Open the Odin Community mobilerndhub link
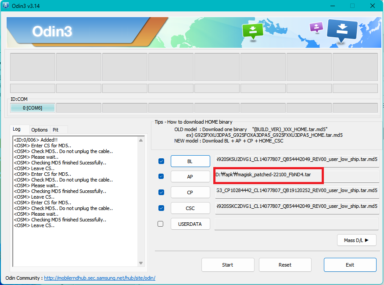The height and width of the screenshot is (285, 384). point(100,278)
